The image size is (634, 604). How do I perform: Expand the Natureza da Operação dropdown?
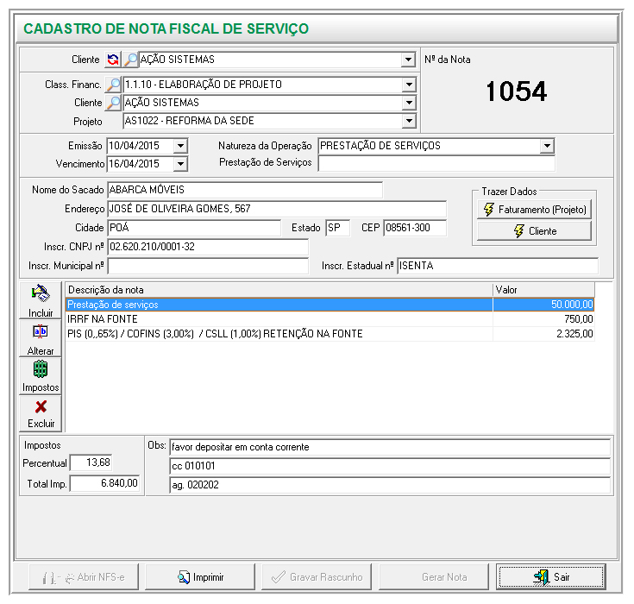547,146
